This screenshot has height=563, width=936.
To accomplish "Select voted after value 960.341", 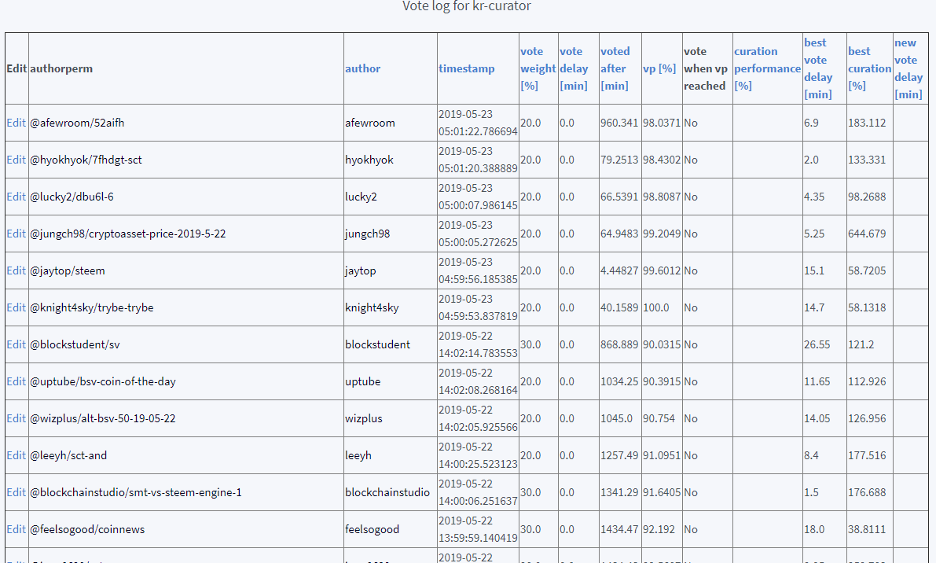I will 619,123.
